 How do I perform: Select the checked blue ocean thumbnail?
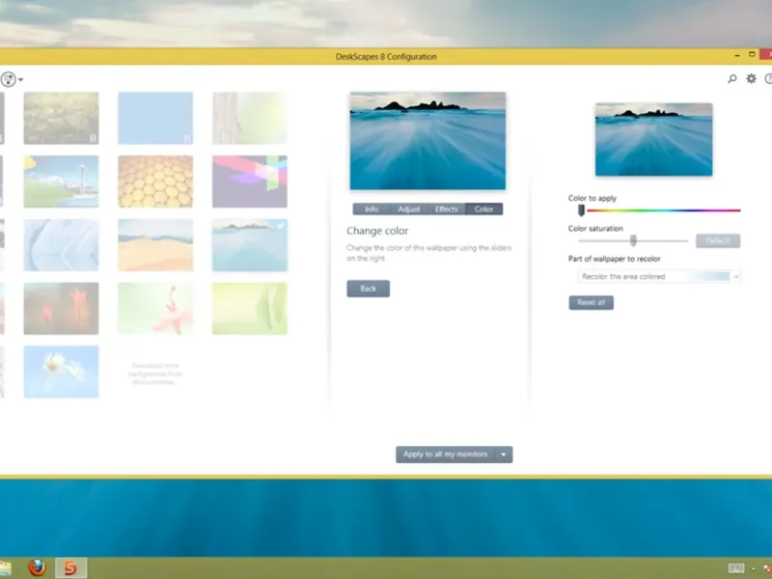pos(250,245)
